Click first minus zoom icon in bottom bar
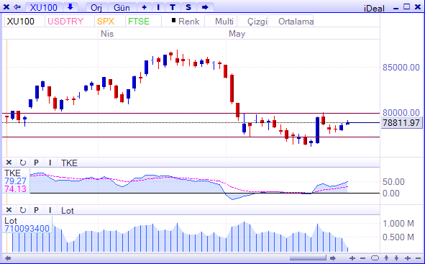425x264 pixels. point(363,258)
